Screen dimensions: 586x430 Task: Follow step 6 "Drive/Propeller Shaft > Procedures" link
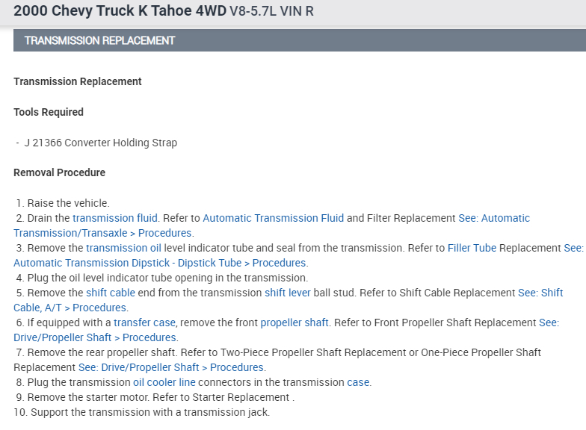coord(95,337)
